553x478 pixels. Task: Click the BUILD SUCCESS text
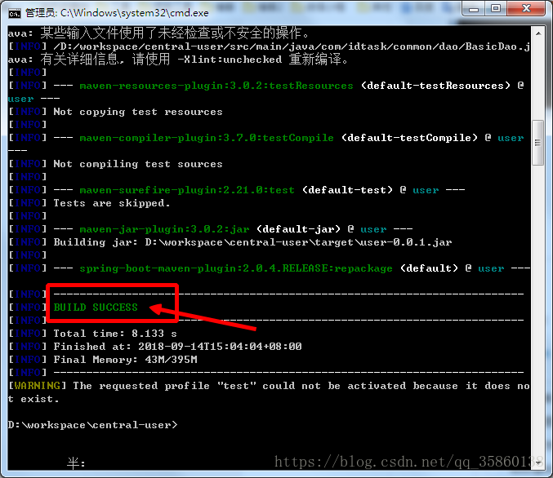pyautogui.click(x=96, y=308)
